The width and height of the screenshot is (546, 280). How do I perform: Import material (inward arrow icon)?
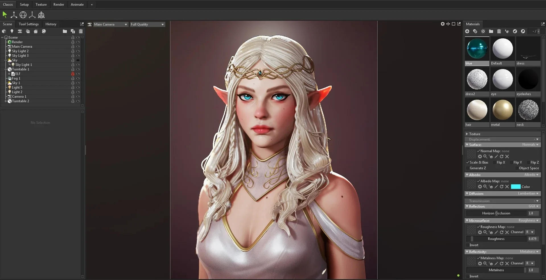(x=515, y=31)
